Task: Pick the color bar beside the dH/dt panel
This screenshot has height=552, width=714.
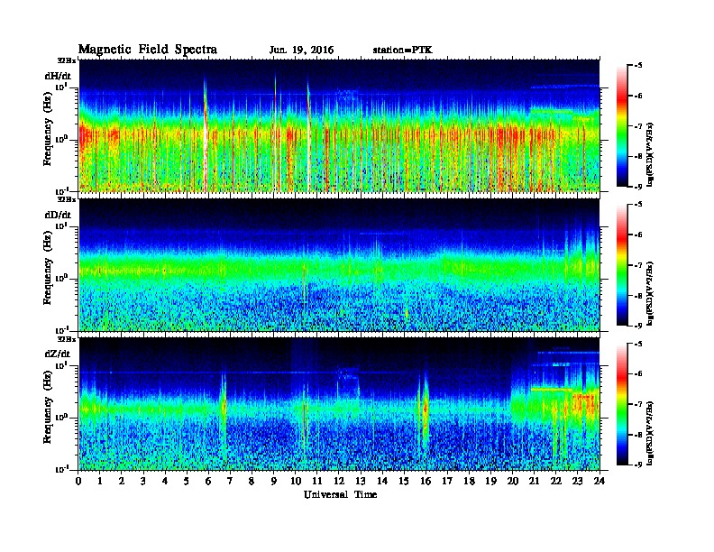Action: [x=621, y=126]
